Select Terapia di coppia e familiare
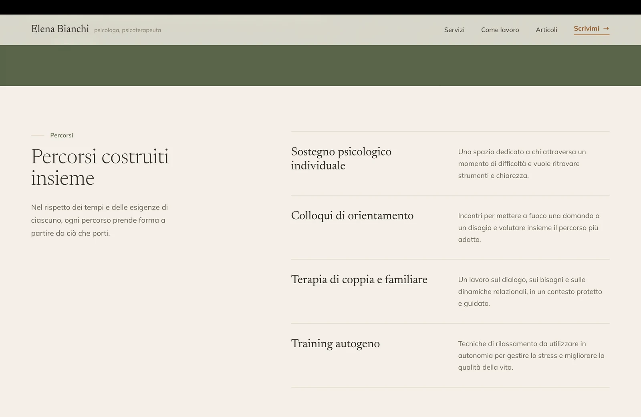641x417 pixels. (x=359, y=279)
